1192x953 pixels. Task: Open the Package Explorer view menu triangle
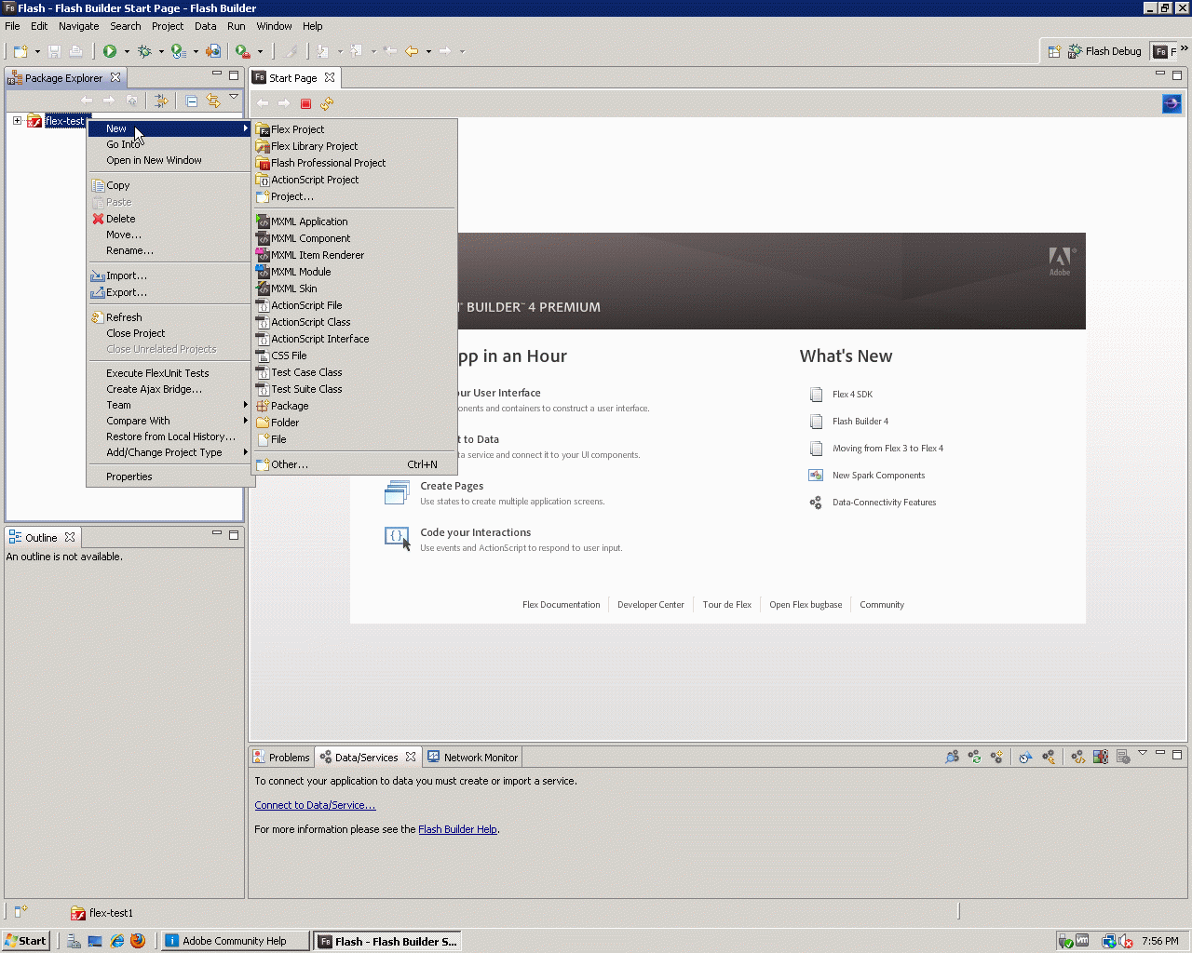click(234, 98)
